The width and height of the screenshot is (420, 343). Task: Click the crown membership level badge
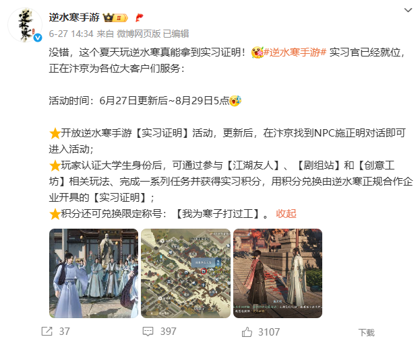pyautogui.click(x=116, y=17)
